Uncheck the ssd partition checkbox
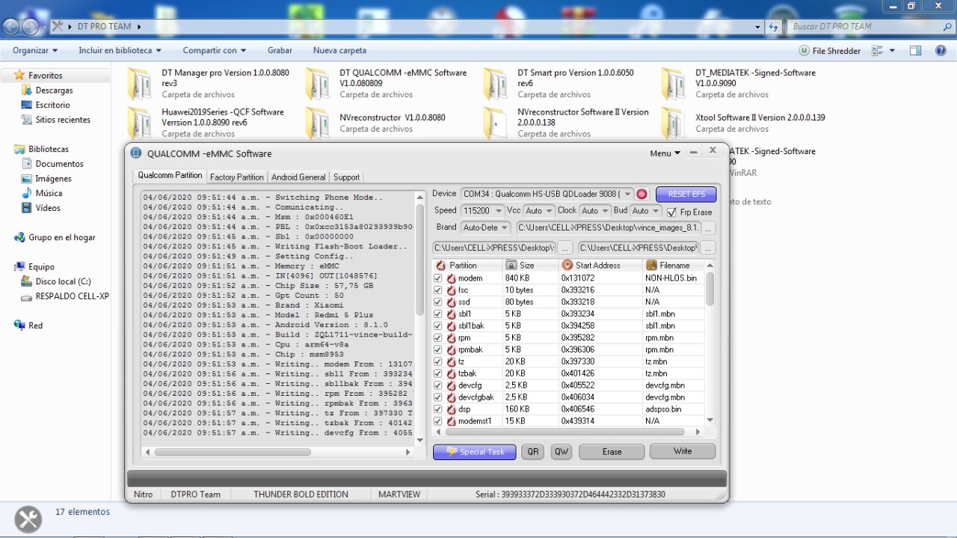The width and height of the screenshot is (957, 538). [x=438, y=302]
